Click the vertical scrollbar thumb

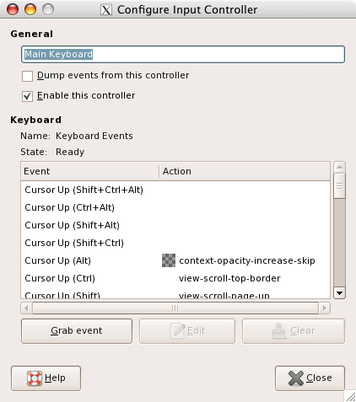click(339, 186)
